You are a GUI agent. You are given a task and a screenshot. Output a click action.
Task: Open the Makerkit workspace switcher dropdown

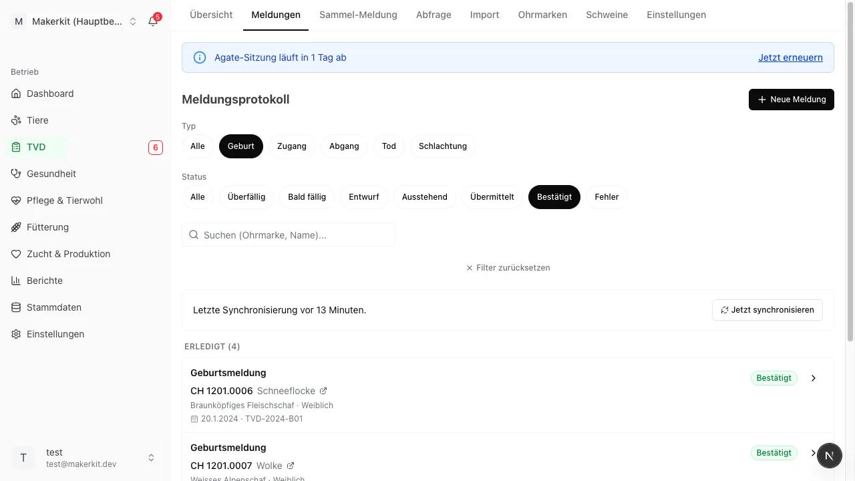coord(74,21)
